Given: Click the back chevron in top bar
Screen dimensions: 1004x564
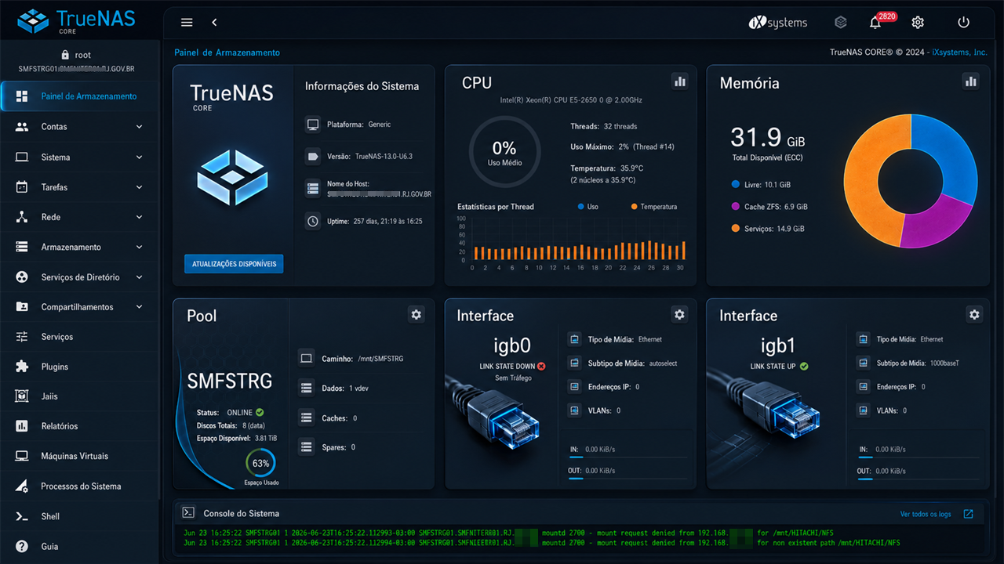Looking at the screenshot, I should click(214, 23).
